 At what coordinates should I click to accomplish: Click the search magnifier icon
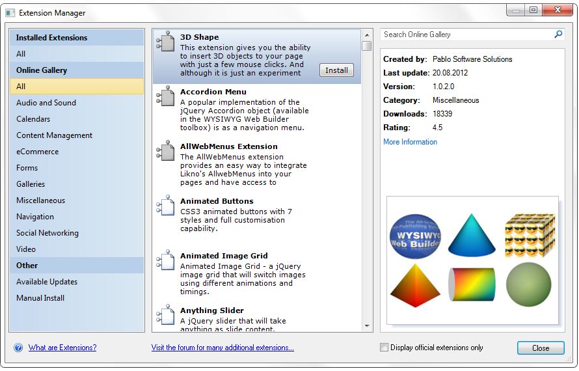pyautogui.click(x=558, y=34)
